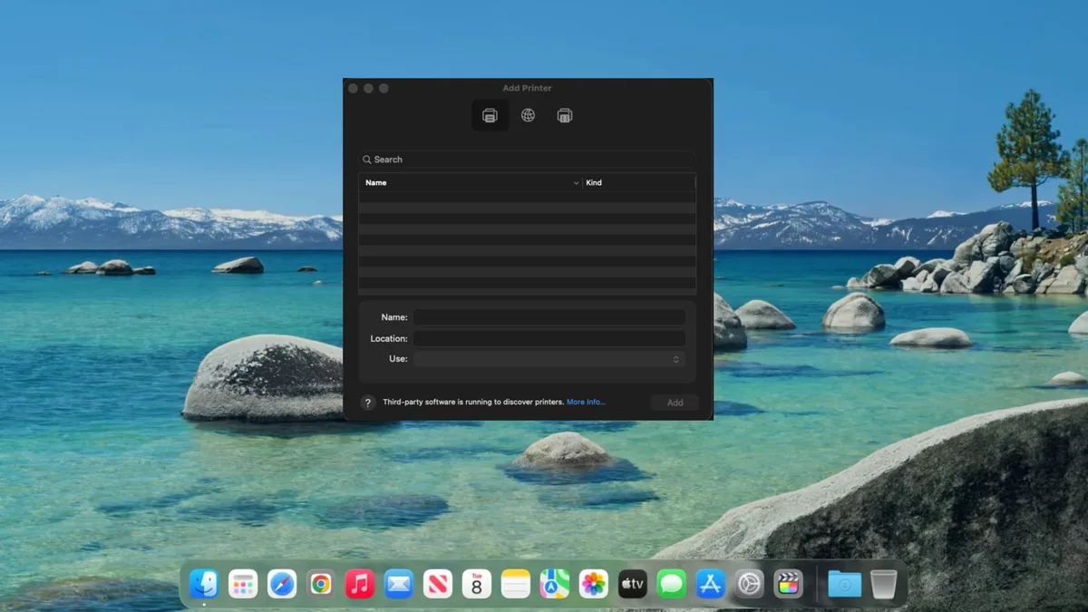Screen dimensions: 1088x612
Task: Open the Music app in the Dock
Action: tap(360, 584)
